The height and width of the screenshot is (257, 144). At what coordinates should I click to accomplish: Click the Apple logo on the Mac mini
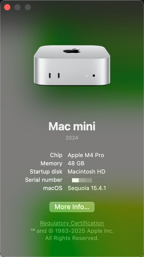[x=72, y=51]
